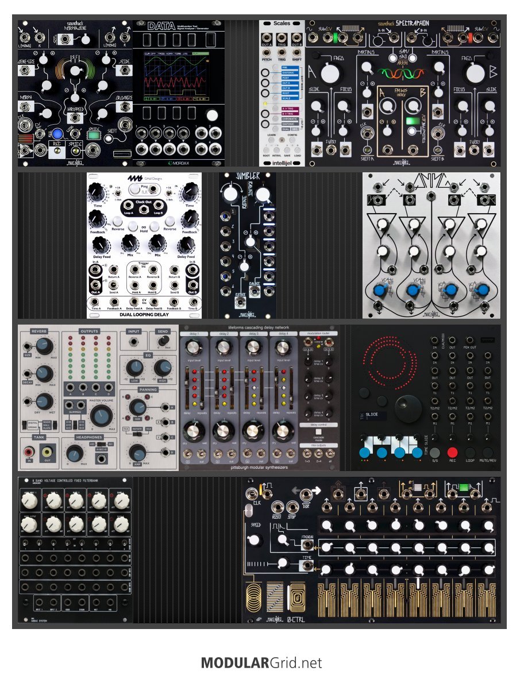Click the CLK jack on 0-CTRL

click(x=252, y=493)
